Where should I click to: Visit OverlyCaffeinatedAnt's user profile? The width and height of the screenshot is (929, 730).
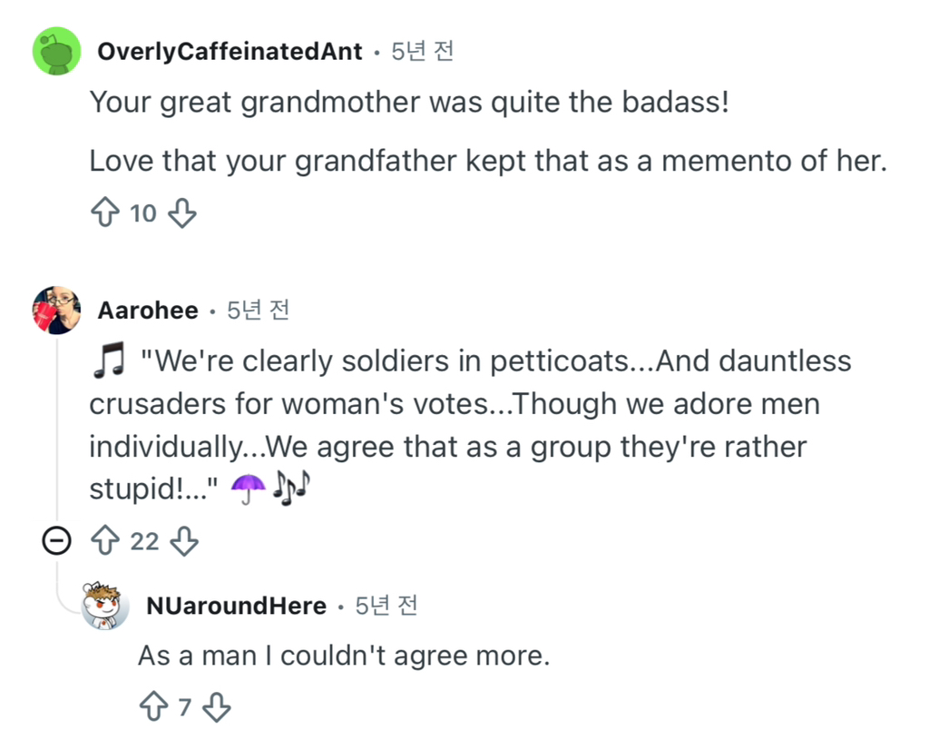click(x=230, y=52)
